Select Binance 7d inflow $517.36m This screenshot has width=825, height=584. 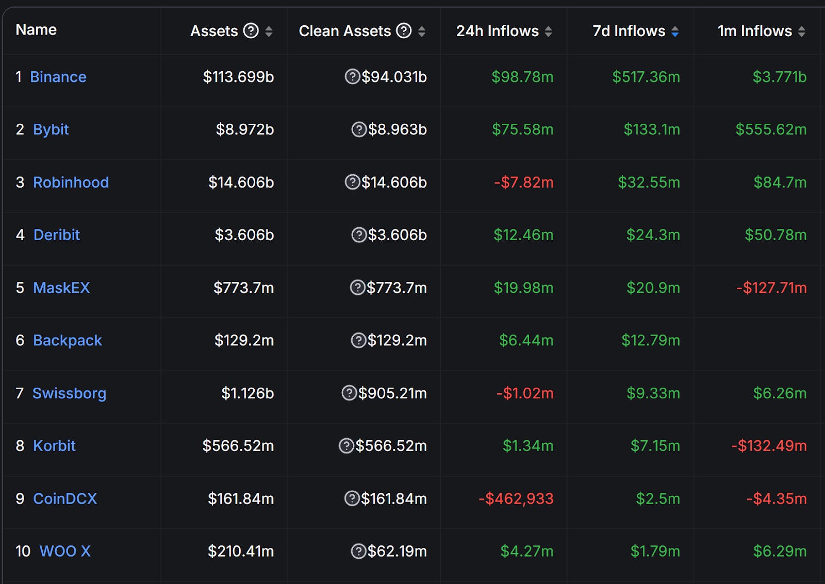tap(646, 77)
